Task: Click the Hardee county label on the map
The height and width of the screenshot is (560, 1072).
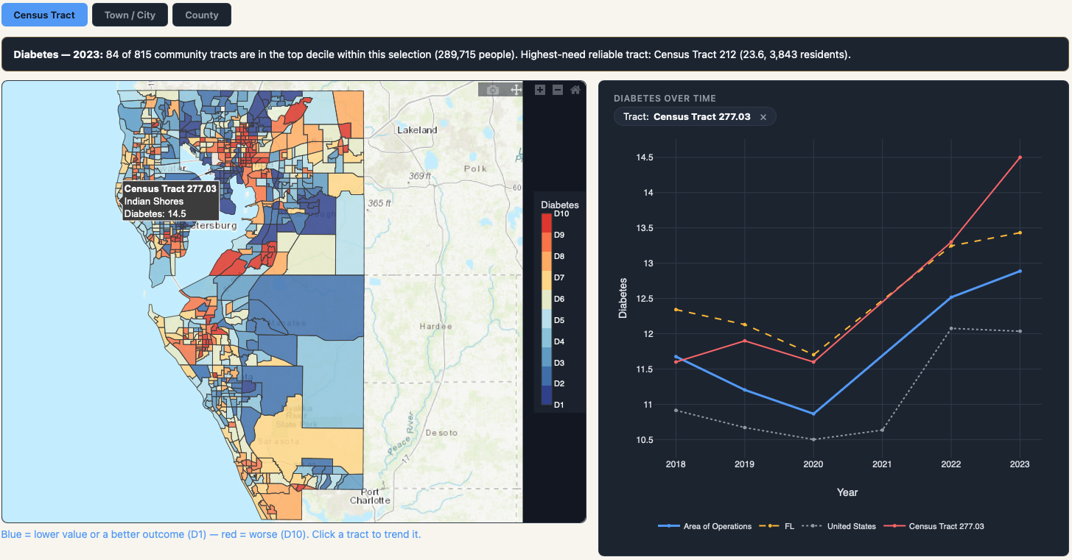Action: point(435,326)
